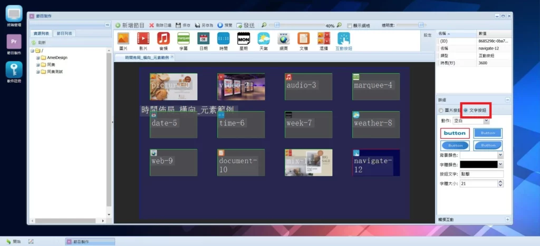Click the 透明度 transparency slider

411,25
